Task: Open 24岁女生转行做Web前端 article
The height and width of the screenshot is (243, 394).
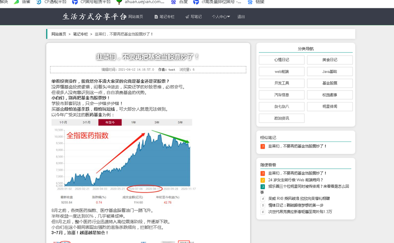Action: coord(296,180)
